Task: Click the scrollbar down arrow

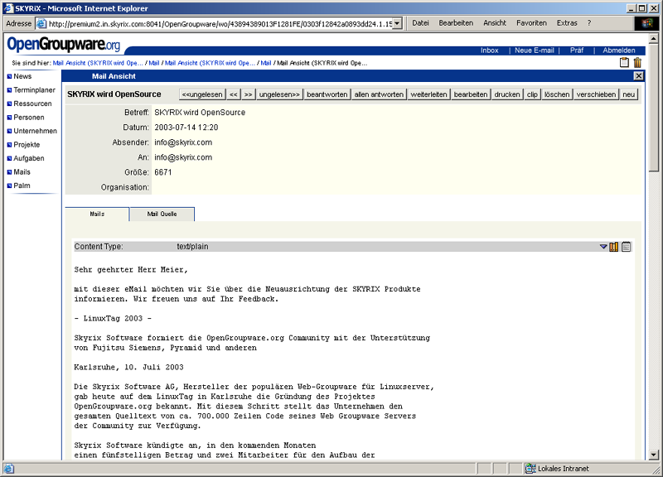Action: pos(654,455)
